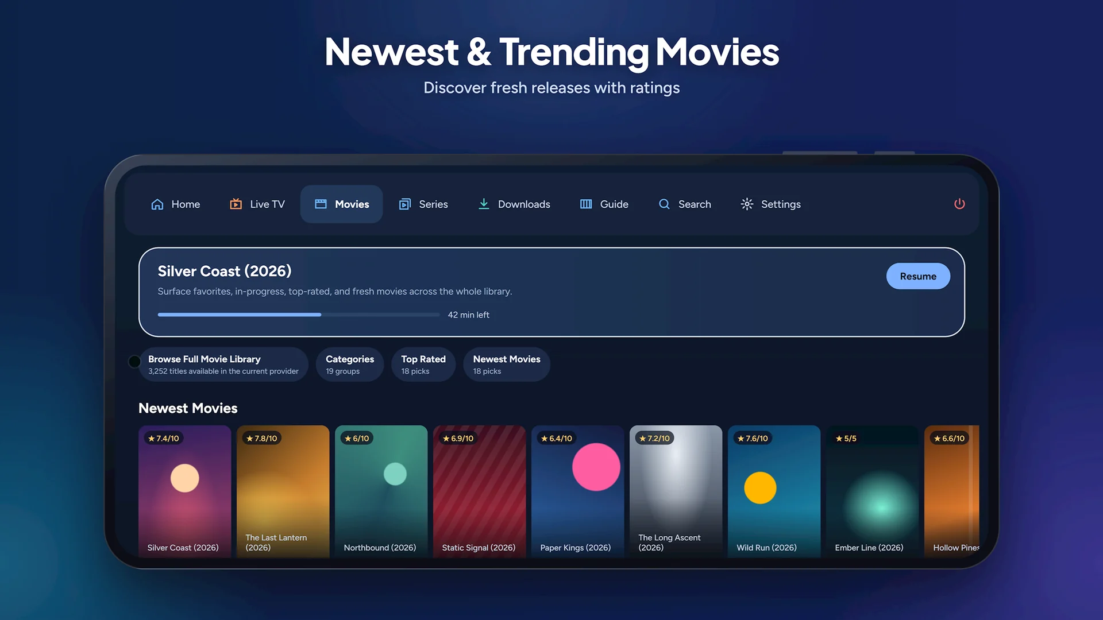
Task: Click the Movies clapperboard icon
Action: tap(321, 204)
